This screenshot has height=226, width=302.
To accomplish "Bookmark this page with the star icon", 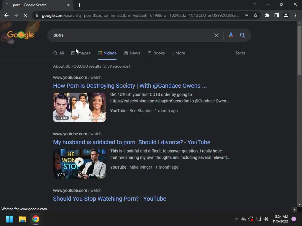I will point(255,15).
